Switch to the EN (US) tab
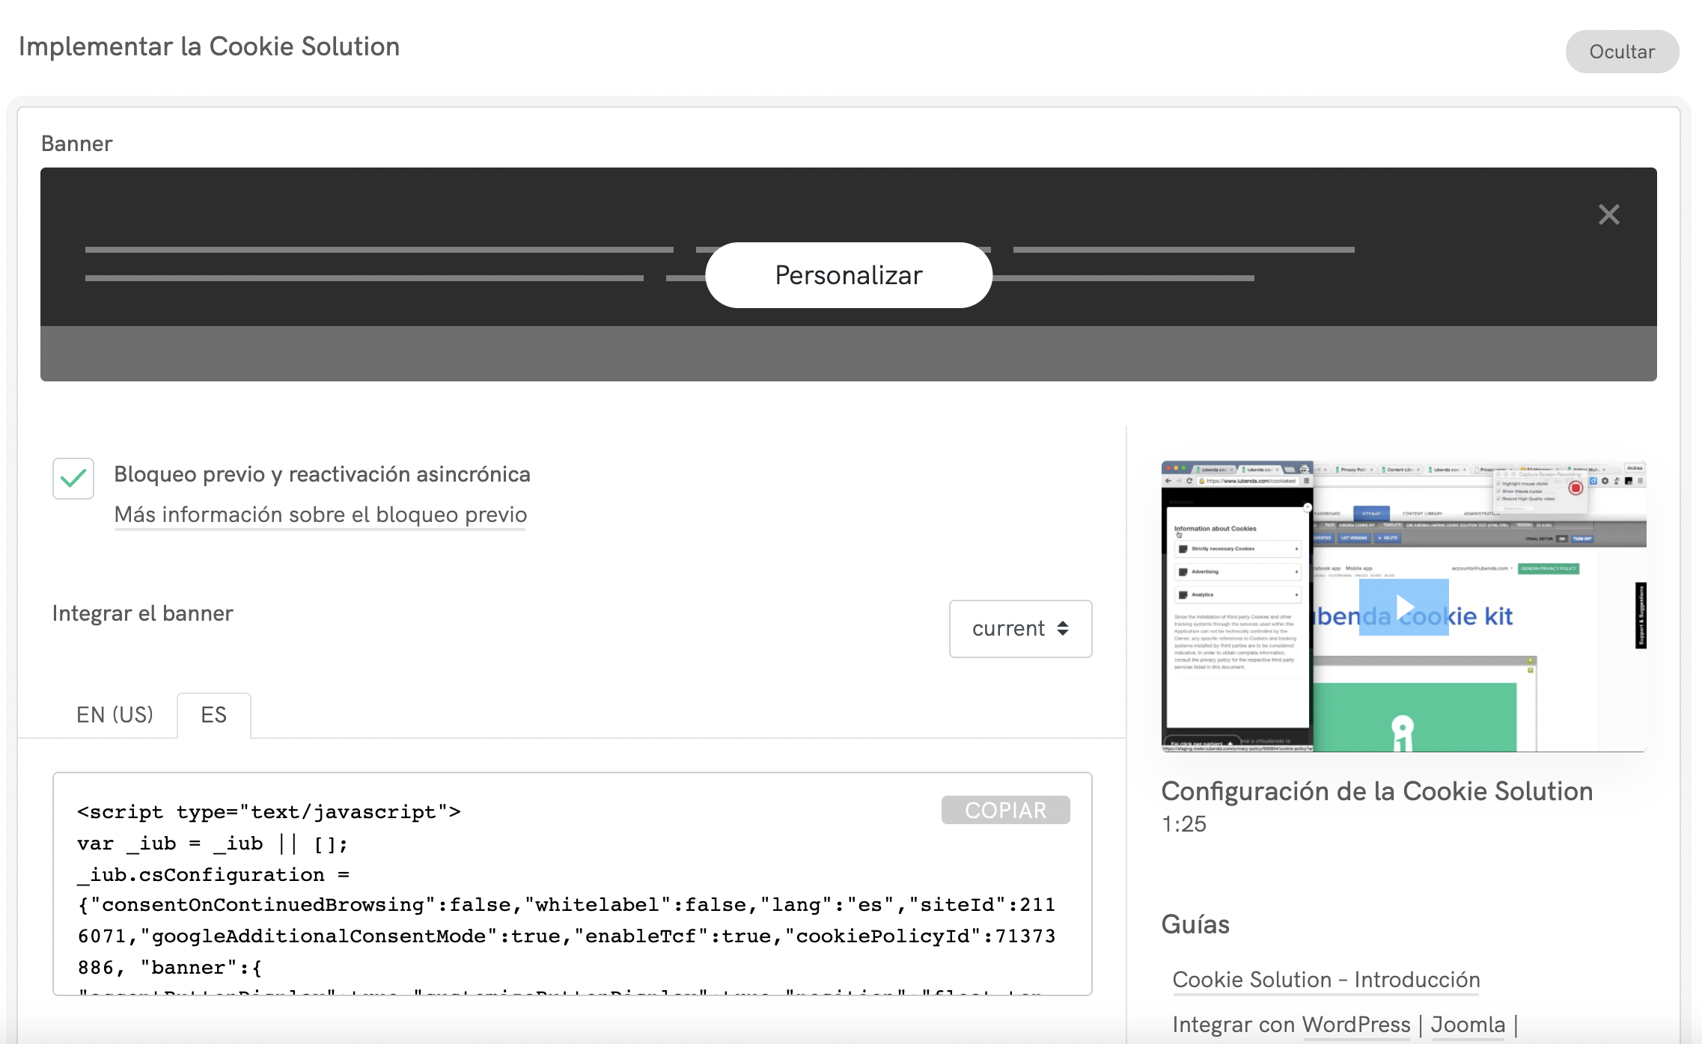Viewport: 1702px width, 1044px height. tap(114, 715)
